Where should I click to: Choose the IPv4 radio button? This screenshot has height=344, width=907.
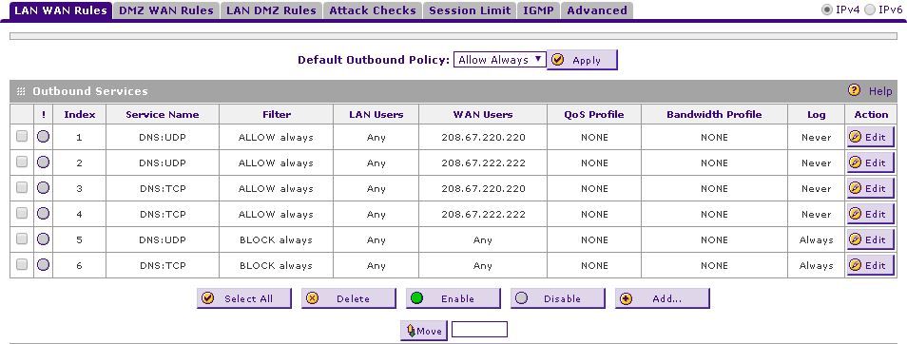pos(828,10)
